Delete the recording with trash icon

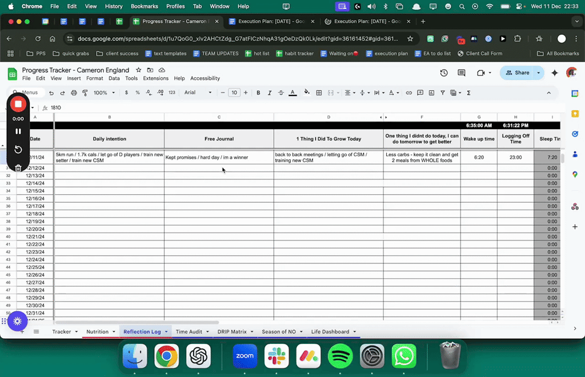18,168
